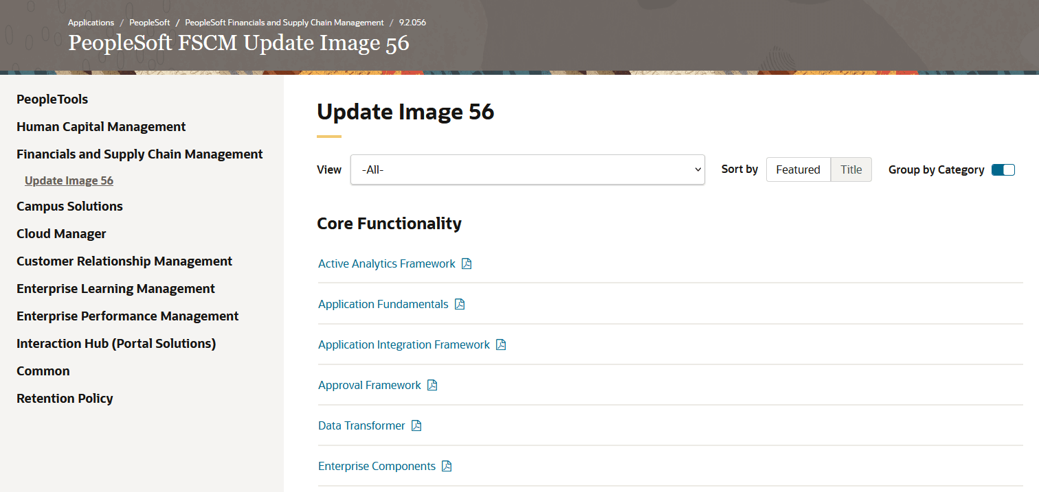Go to Cloud Manager
Screen dimensions: 1039x492
pyautogui.click(x=61, y=233)
